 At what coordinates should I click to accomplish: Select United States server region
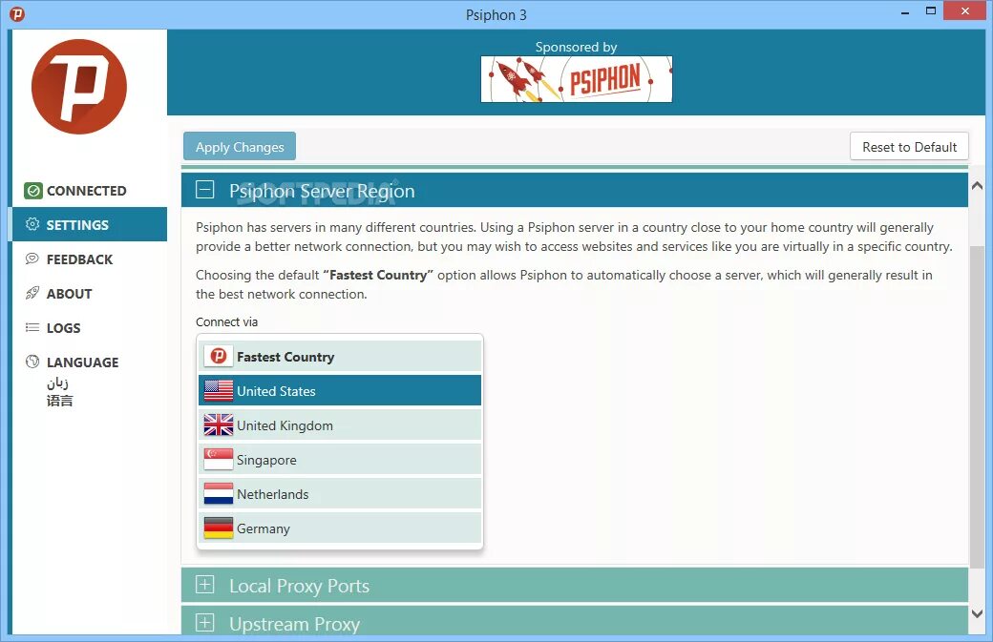(x=340, y=390)
